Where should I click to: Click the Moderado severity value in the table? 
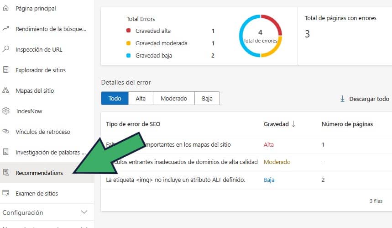click(x=277, y=162)
